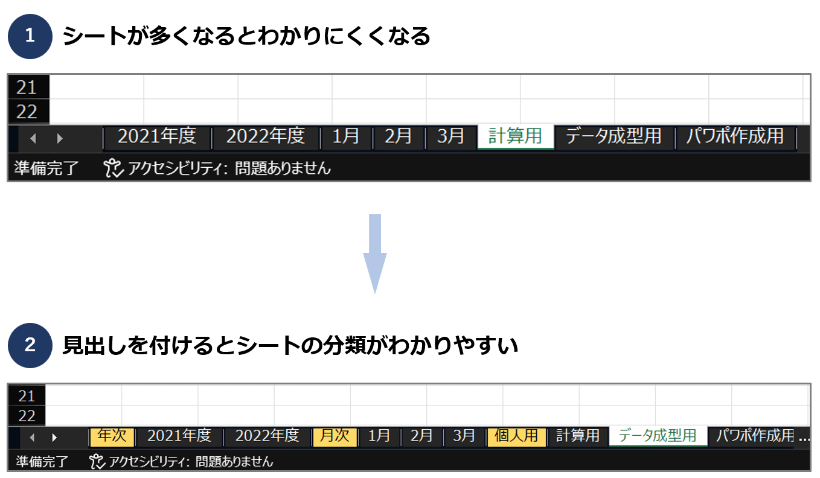The height and width of the screenshot is (478, 820).
Task: Click previous-sheet arrow in example 1
Action: coord(34,138)
